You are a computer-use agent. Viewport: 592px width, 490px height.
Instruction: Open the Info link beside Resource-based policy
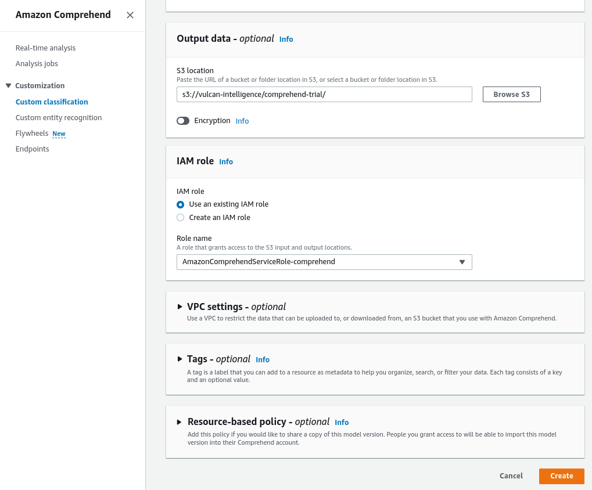(x=341, y=422)
